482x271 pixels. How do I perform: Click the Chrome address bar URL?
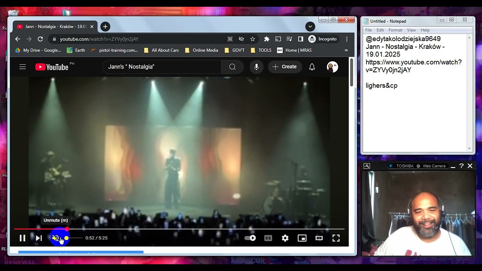pos(99,39)
